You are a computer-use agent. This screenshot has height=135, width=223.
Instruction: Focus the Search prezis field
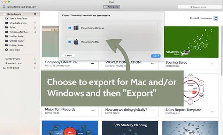[200, 7]
